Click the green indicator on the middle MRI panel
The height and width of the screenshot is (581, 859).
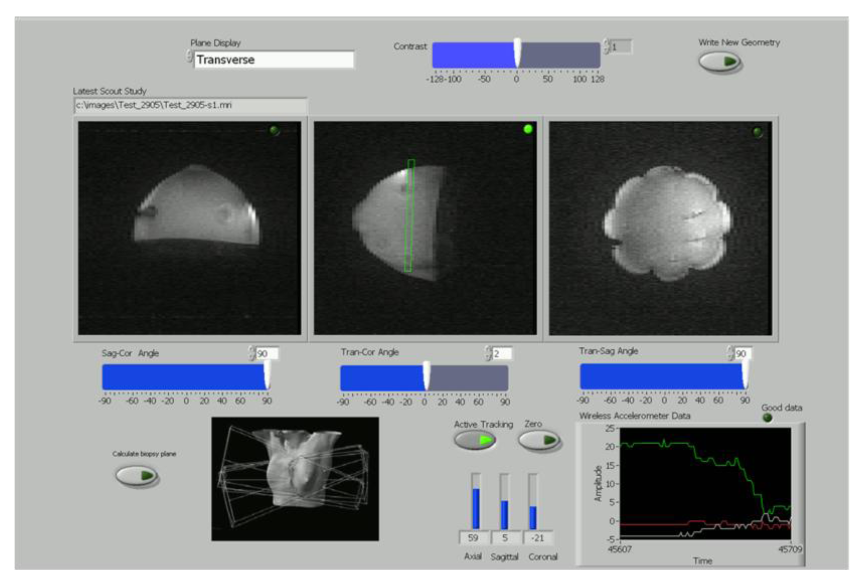point(528,129)
